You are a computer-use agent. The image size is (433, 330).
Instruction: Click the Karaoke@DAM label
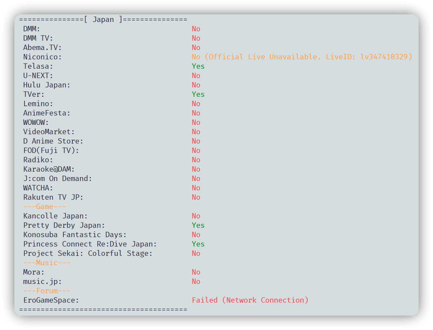pyautogui.click(x=49, y=169)
